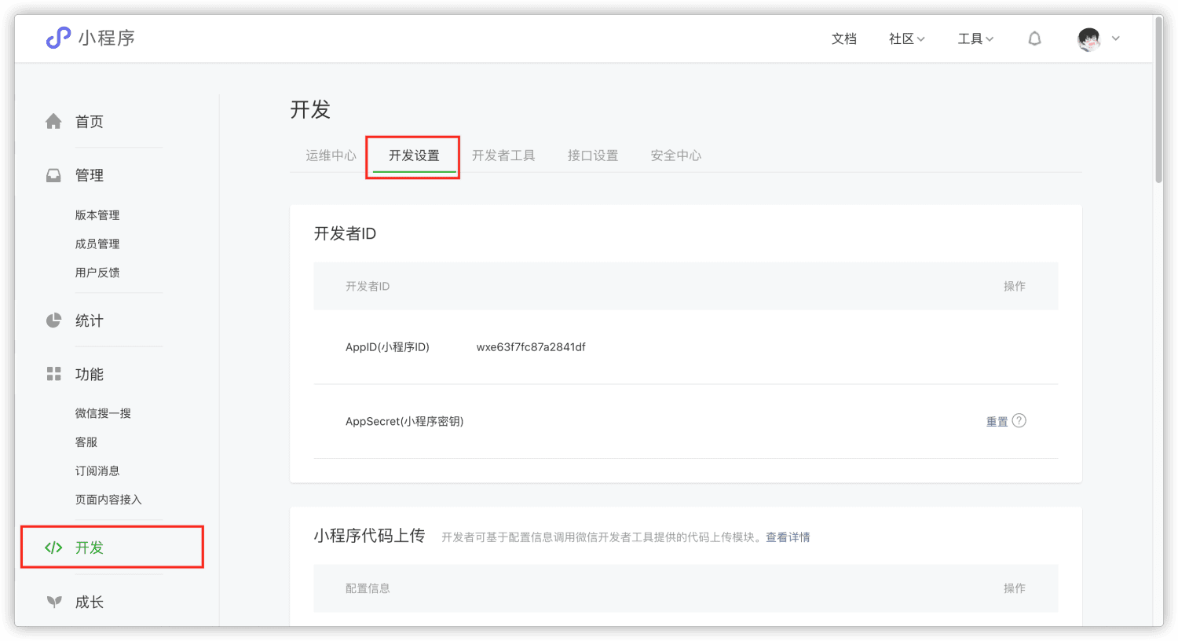This screenshot has height=641, width=1178.
Task: Open 文档 in the top bar
Action: coord(844,38)
